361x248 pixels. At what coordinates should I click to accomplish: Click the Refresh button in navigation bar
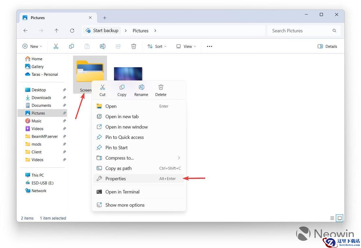tap(72, 30)
